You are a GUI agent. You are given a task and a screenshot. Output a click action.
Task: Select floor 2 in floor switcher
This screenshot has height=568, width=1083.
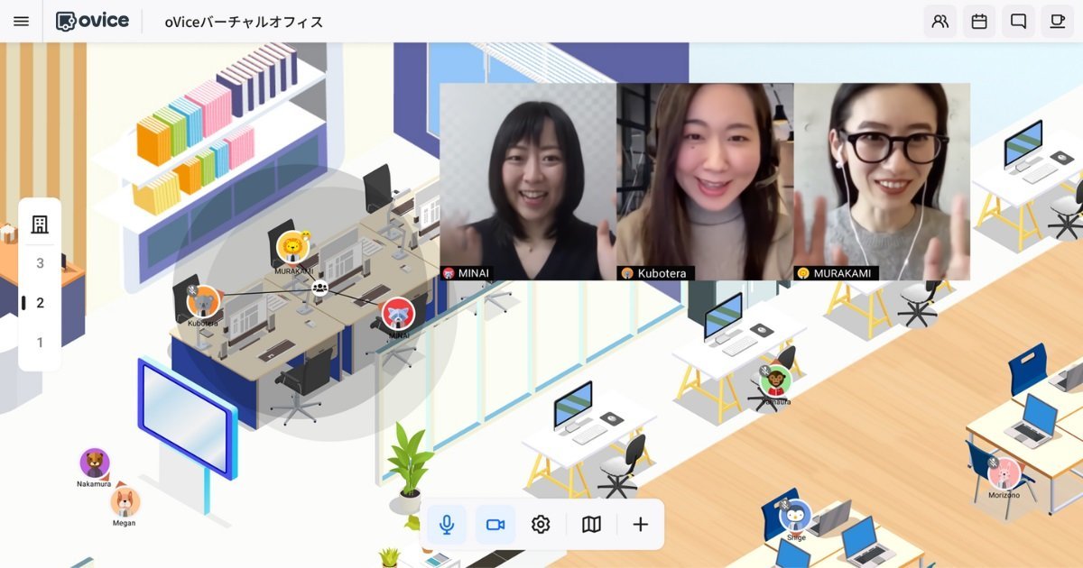point(40,303)
